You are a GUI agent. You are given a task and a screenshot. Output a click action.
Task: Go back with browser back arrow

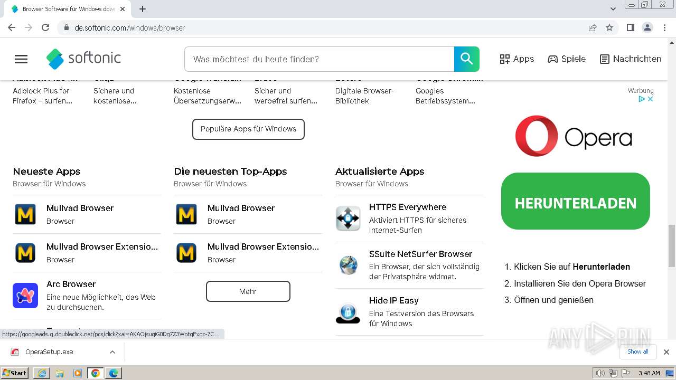(12, 27)
